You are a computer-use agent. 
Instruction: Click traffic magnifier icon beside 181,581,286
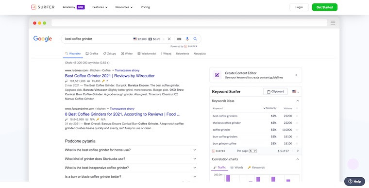coord(67,81)
